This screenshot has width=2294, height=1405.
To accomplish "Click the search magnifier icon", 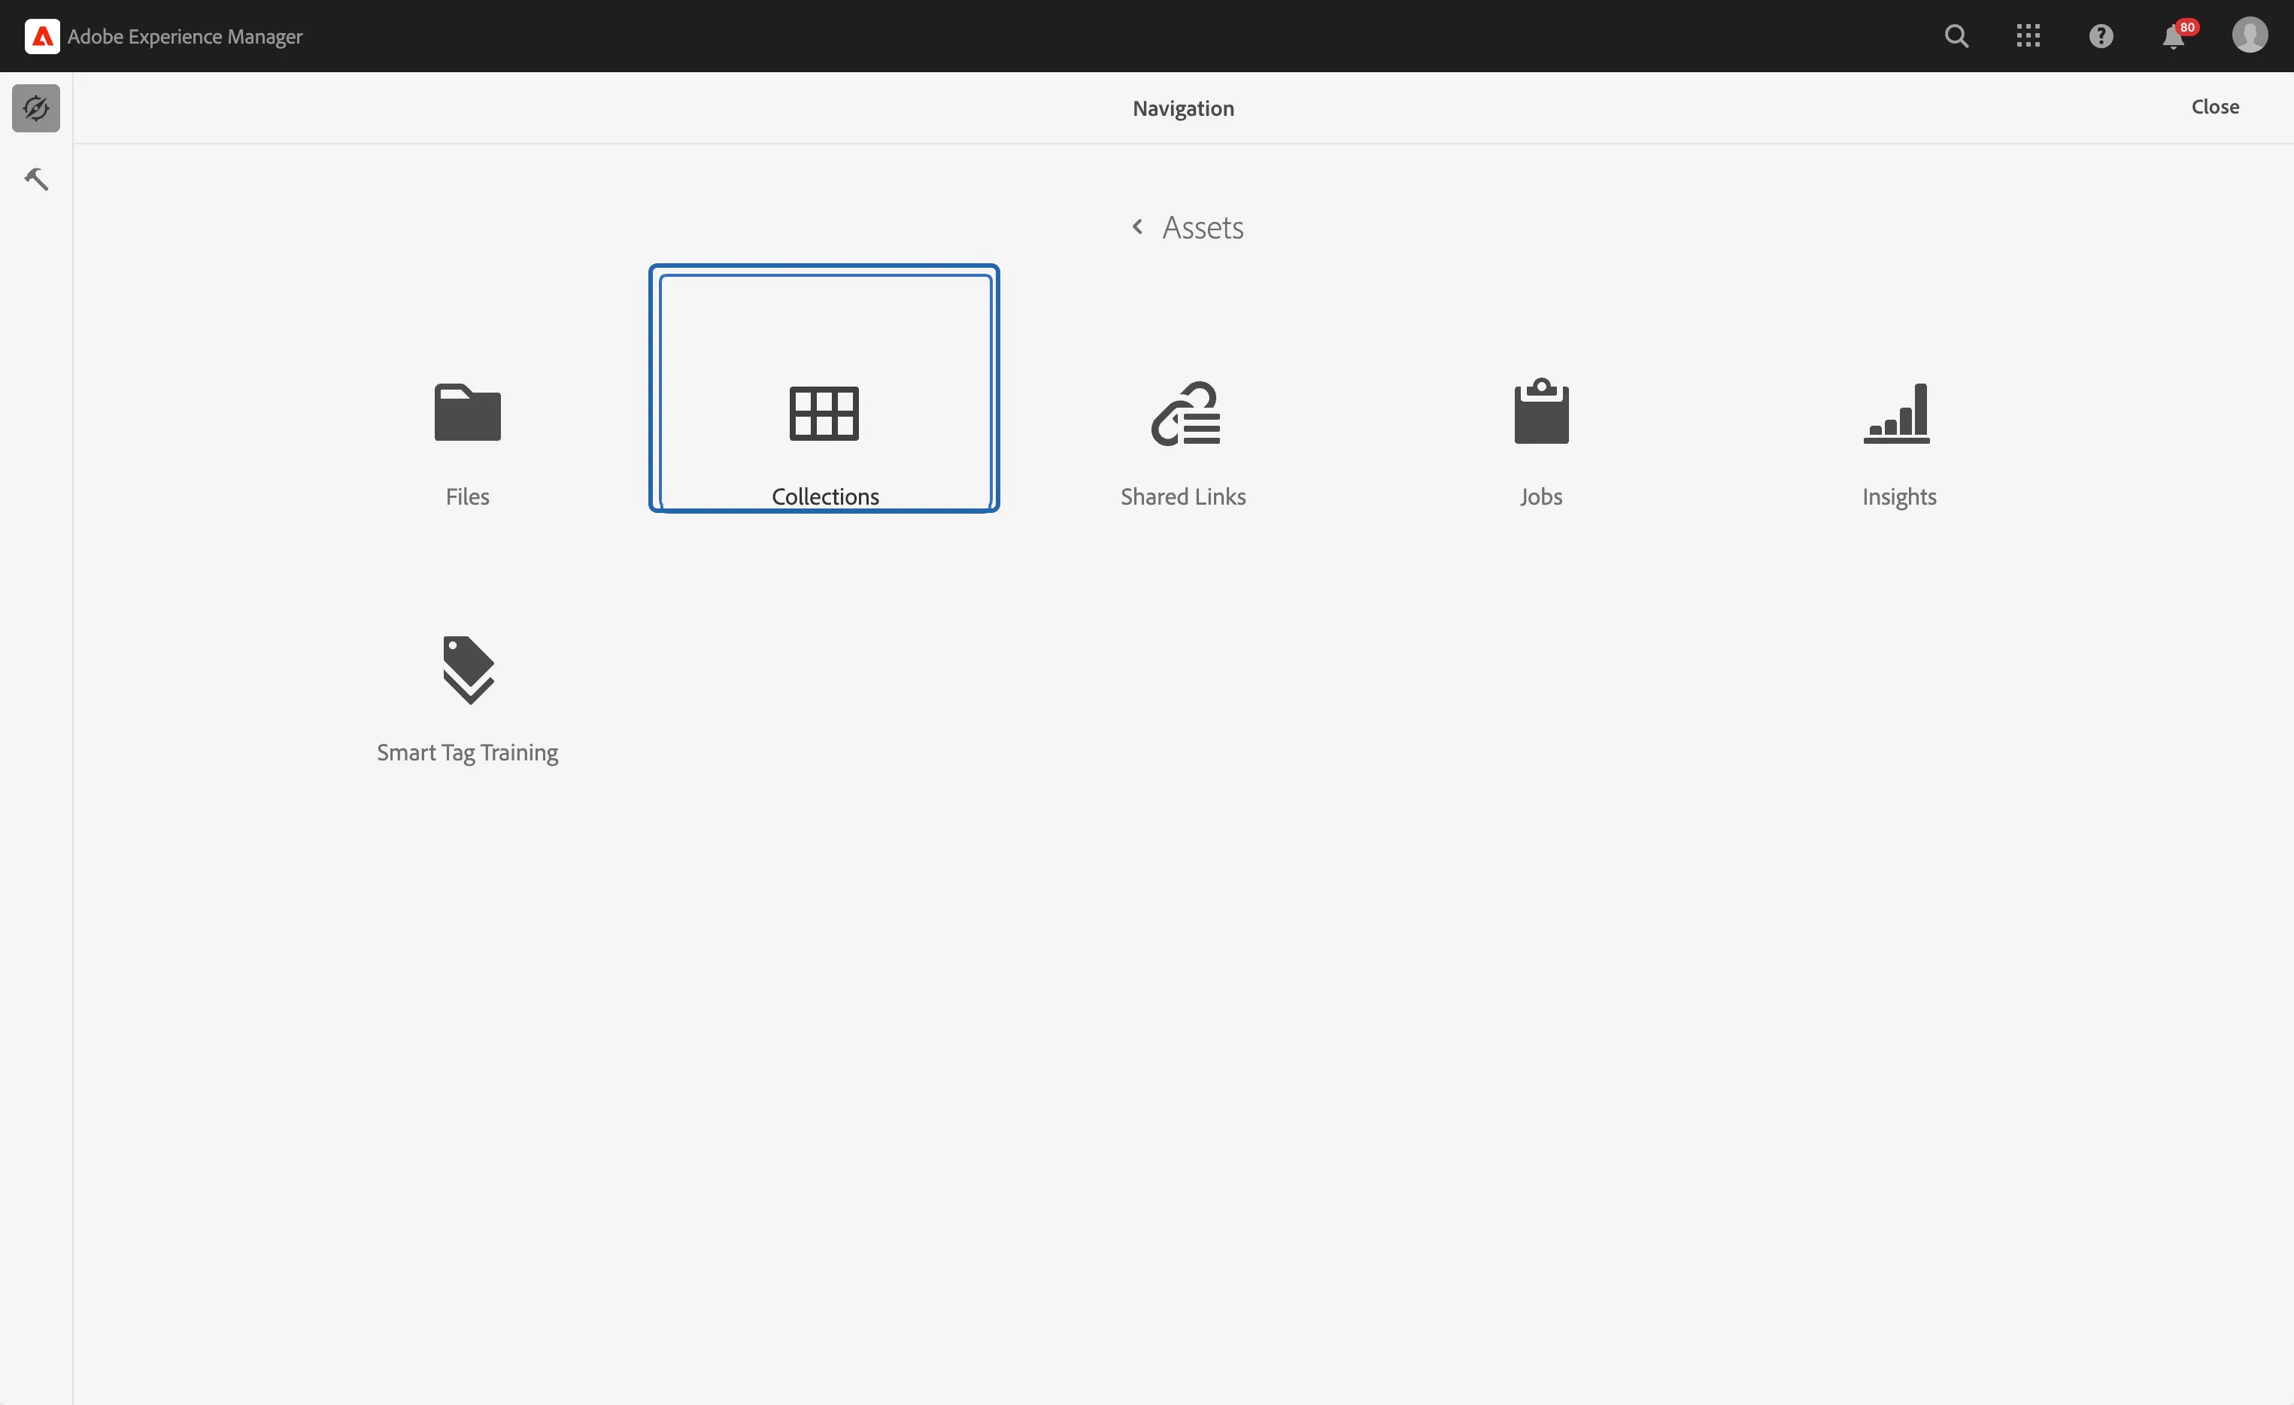I will tap(1956, 36).
